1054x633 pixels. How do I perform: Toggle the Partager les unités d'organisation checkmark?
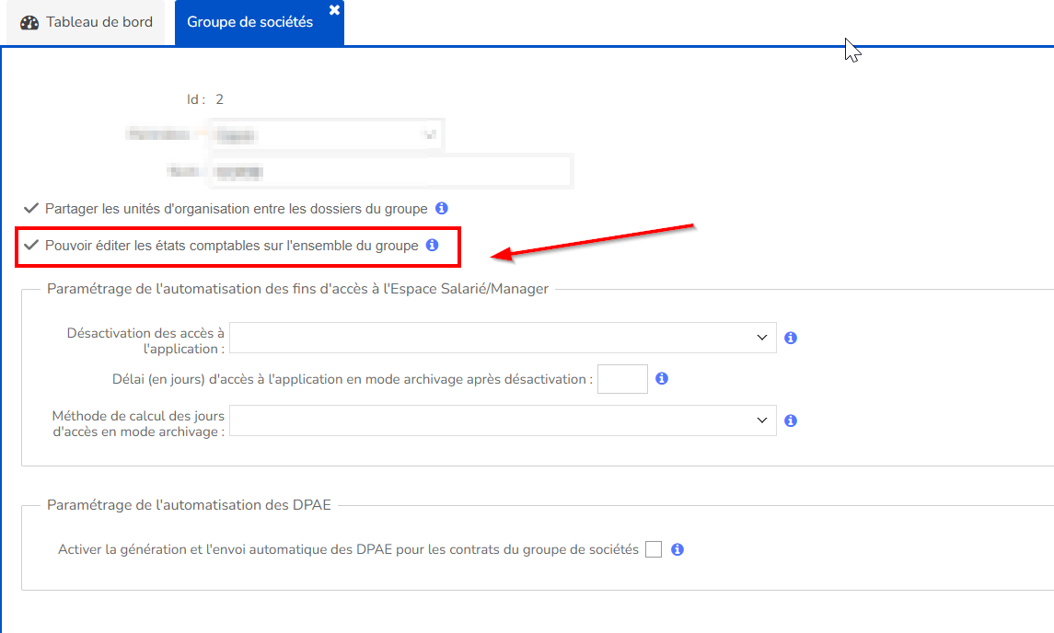click(31, 209)
